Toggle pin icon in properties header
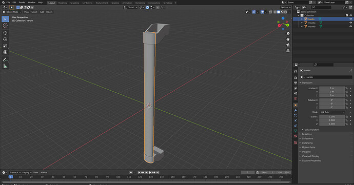 (x=350, y=71)
